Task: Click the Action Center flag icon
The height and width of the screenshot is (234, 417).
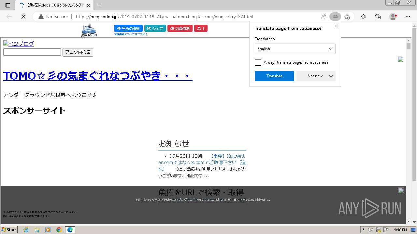Action: [x=386, y=230]
